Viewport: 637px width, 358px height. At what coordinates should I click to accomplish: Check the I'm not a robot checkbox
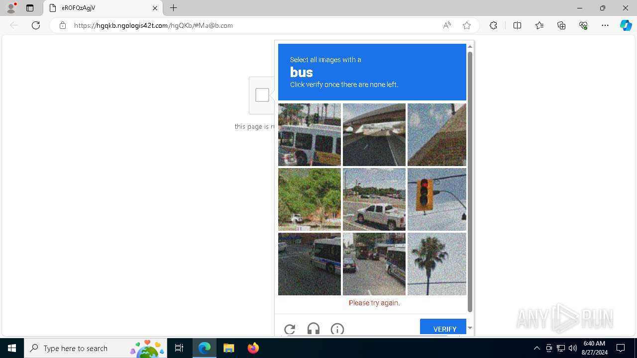point(262,95)
